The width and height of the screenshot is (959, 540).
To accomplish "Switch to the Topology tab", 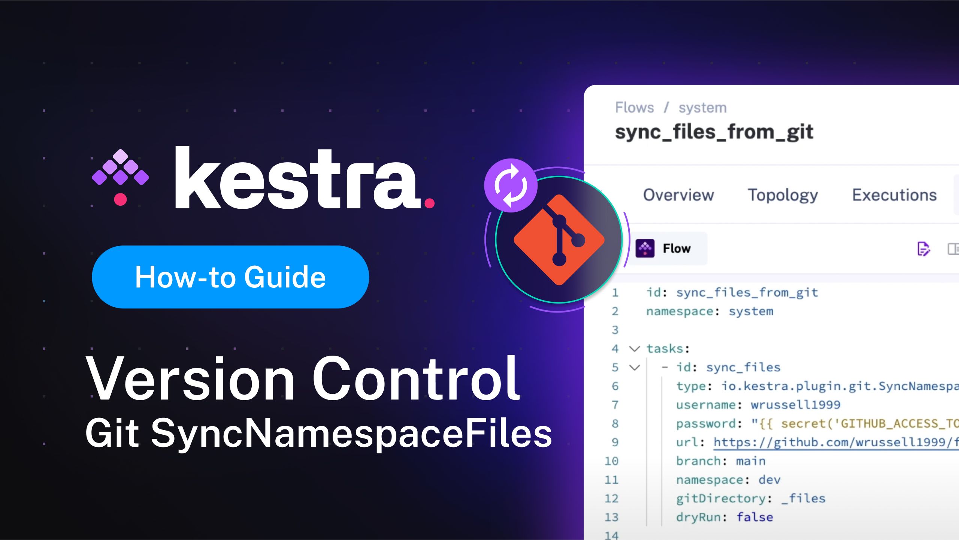I will pos(783,195).
